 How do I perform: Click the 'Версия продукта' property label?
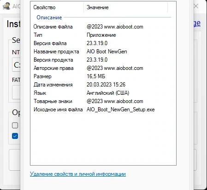click(x=53, y=60)
